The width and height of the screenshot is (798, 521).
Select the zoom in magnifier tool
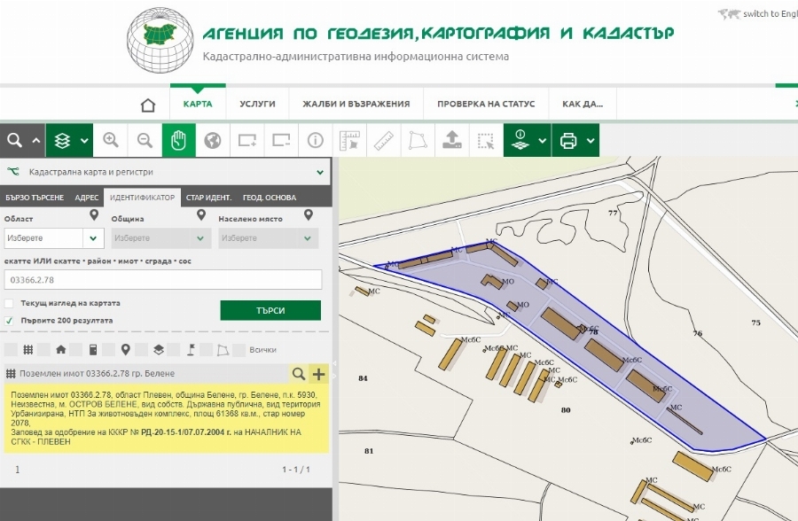click(x=111, y=140)
